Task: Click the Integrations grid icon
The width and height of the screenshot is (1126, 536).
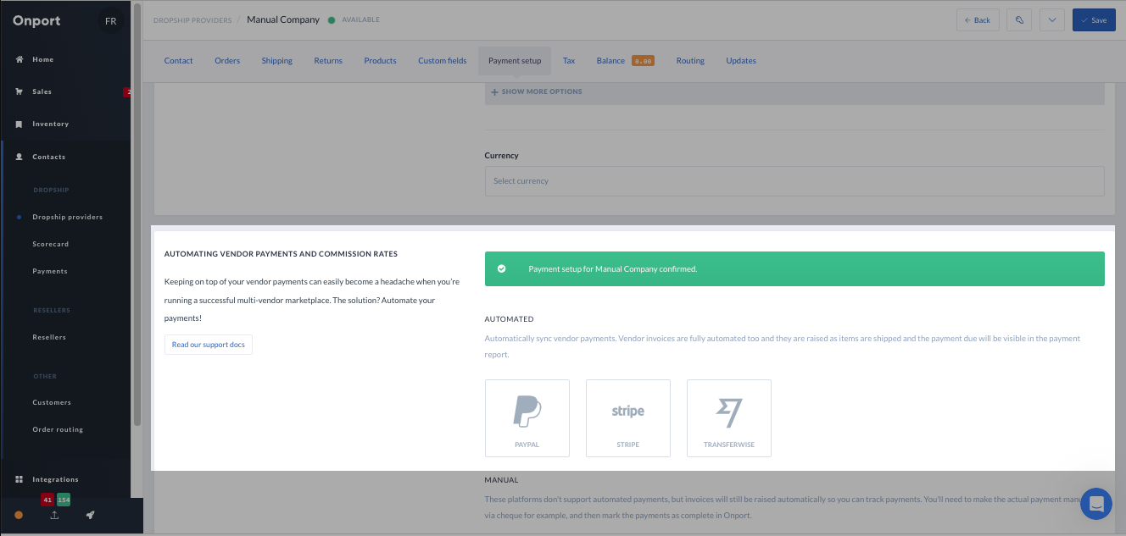Action: [20, 479]
